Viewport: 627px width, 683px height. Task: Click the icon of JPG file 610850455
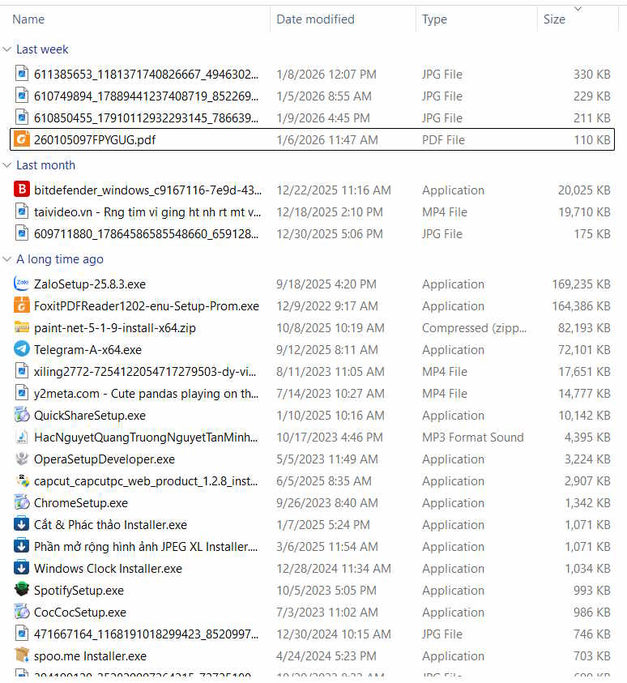coord(22,117)
